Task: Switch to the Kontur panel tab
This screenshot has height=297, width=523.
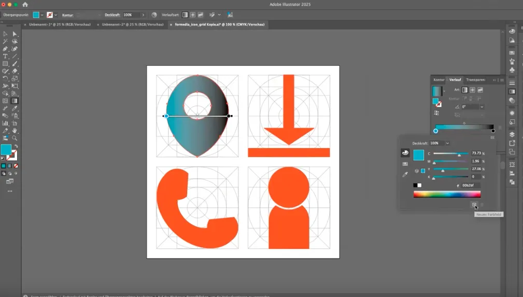Action: click(x=439, y=80)
